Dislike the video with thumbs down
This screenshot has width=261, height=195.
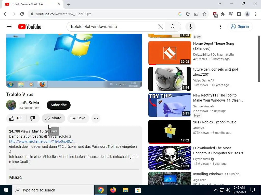click(x=32, y=118)
